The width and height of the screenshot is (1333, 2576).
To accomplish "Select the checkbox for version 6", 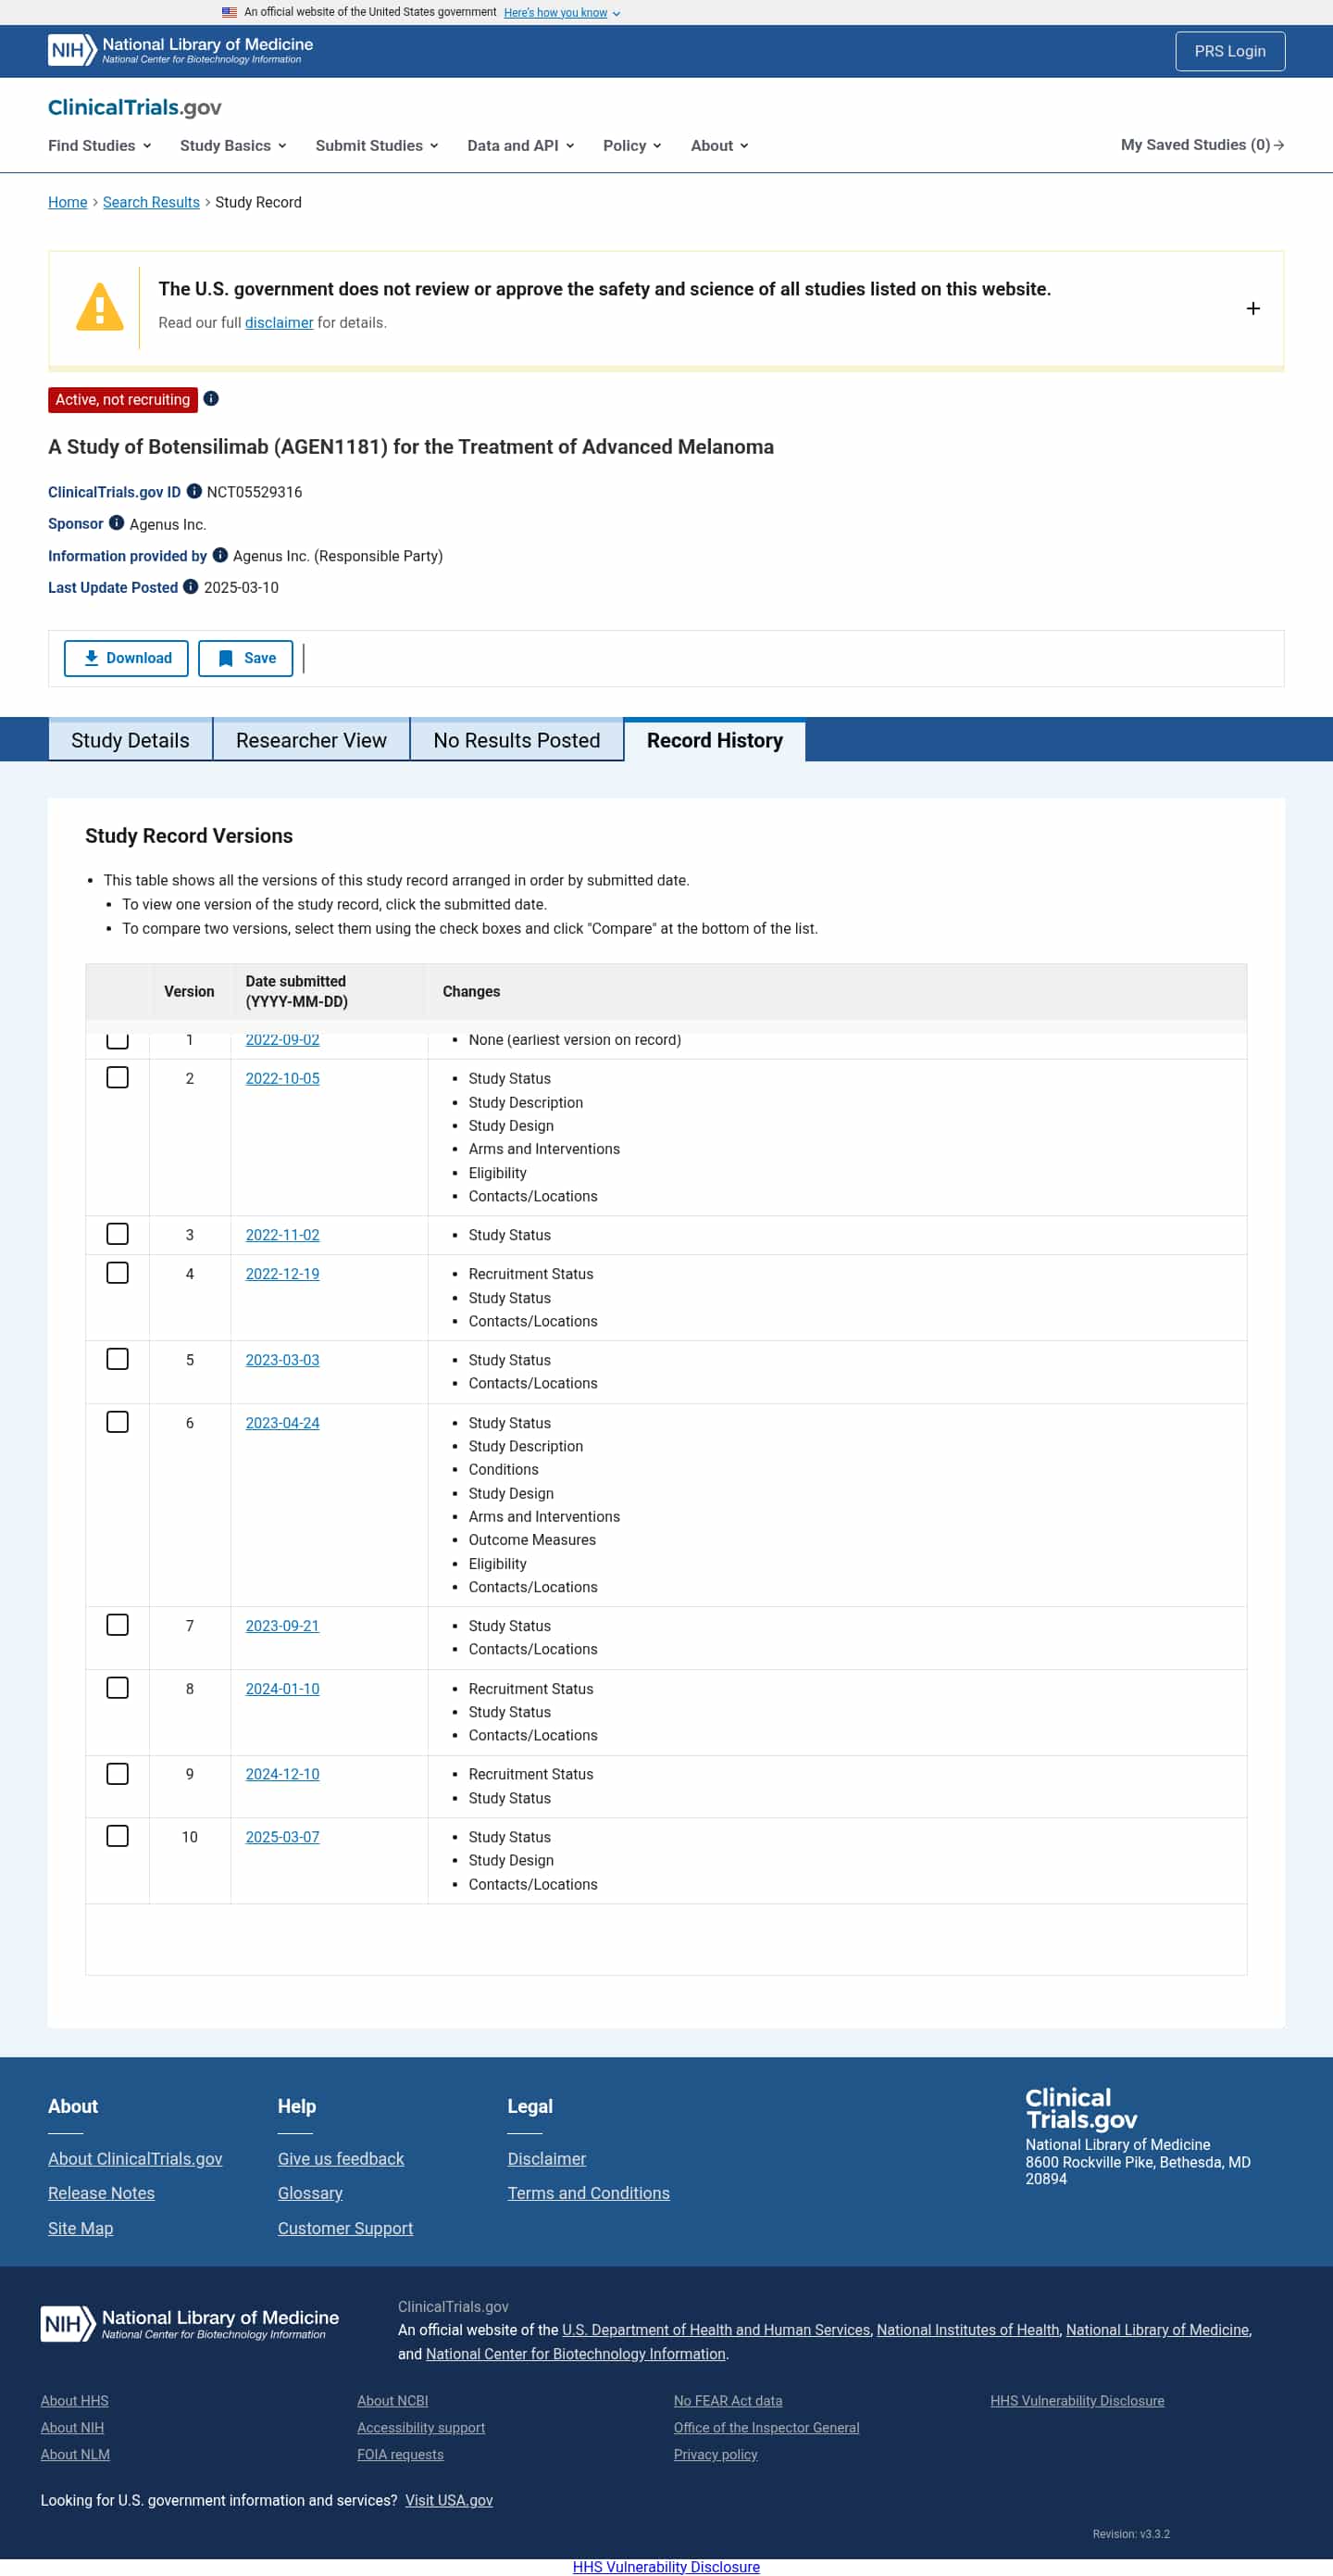I will 118,1421.
